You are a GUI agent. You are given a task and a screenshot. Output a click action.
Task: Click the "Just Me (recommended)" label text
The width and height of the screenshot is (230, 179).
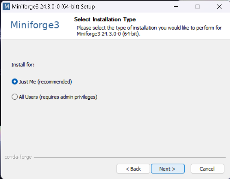(45, 82)
